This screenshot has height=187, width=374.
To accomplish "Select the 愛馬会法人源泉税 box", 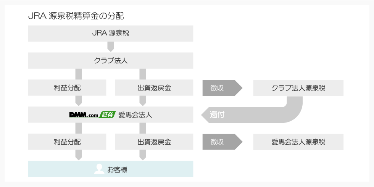I will pos(298,142).
